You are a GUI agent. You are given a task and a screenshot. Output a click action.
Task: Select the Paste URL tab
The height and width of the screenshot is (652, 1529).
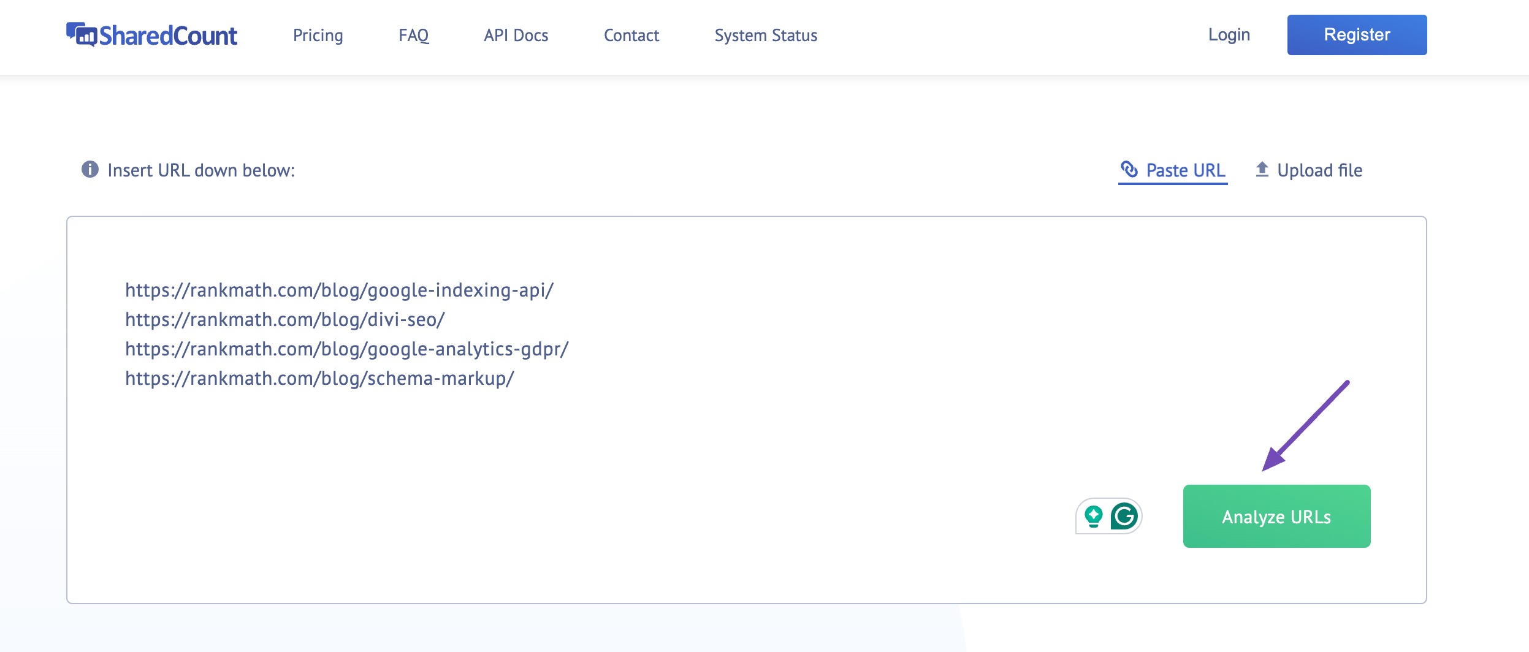coord(1172,170)
